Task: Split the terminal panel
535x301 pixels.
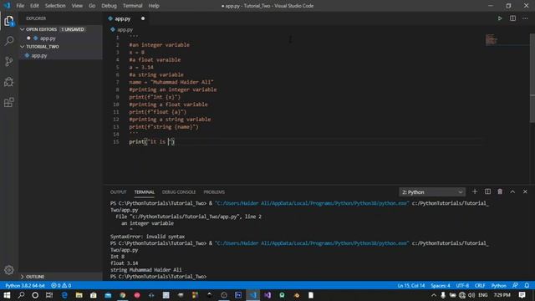Action: (487, 191)
